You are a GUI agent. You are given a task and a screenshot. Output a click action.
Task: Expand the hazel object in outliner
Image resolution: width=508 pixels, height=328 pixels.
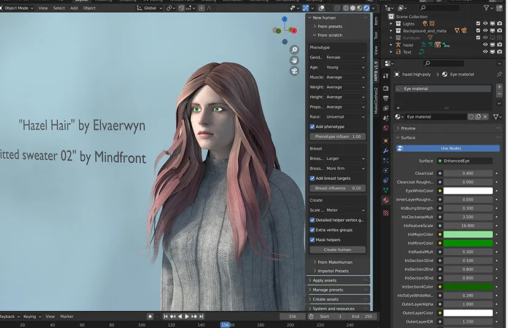point(390,45)
